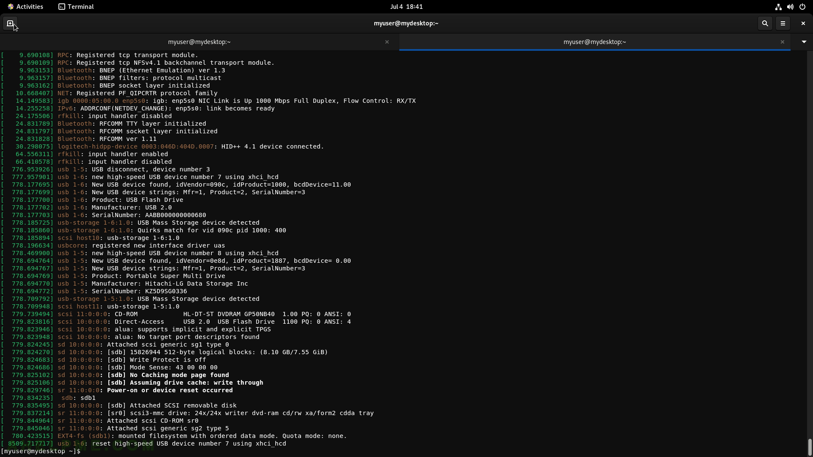Expand the tab list dropdown arrow
The image size is (813, 457).
point(804,42)
